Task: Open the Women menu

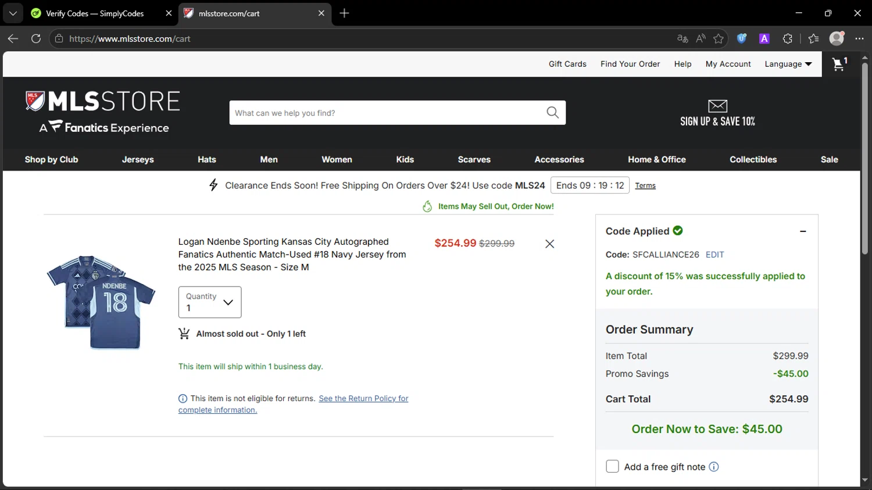Action: 337,159
